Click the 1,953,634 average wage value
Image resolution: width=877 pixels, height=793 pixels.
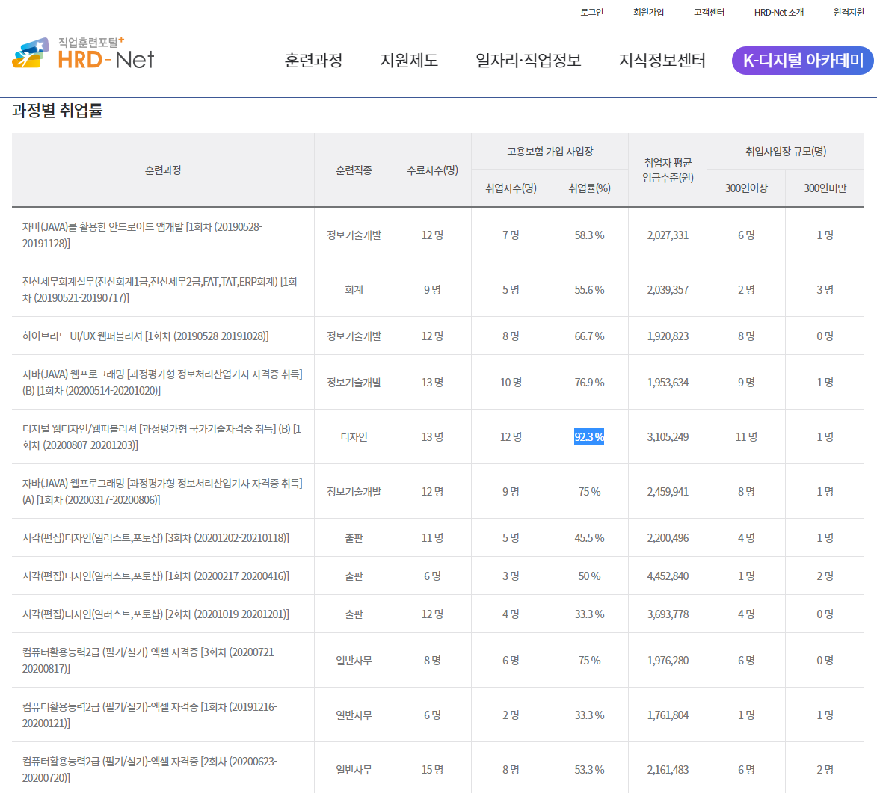point(668,383)
